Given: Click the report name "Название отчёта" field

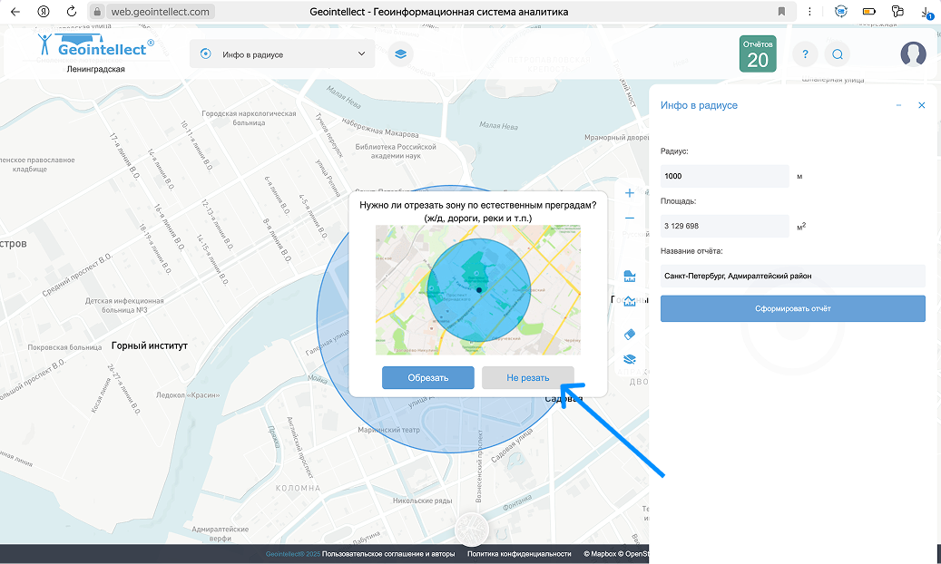Looking at the screenshot, I should (x=792, y=276).
